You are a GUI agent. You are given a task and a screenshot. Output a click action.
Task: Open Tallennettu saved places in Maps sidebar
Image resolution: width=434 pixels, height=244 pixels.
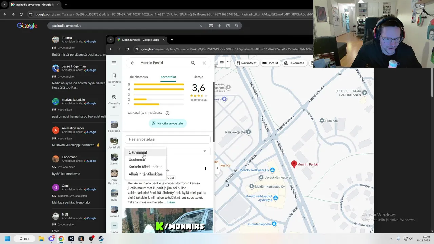tap(114, 79)
